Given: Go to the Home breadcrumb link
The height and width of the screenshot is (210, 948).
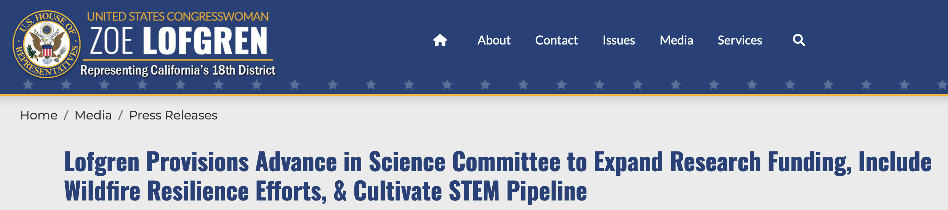Looking at the screenshot, I should [x=38, y=115].
